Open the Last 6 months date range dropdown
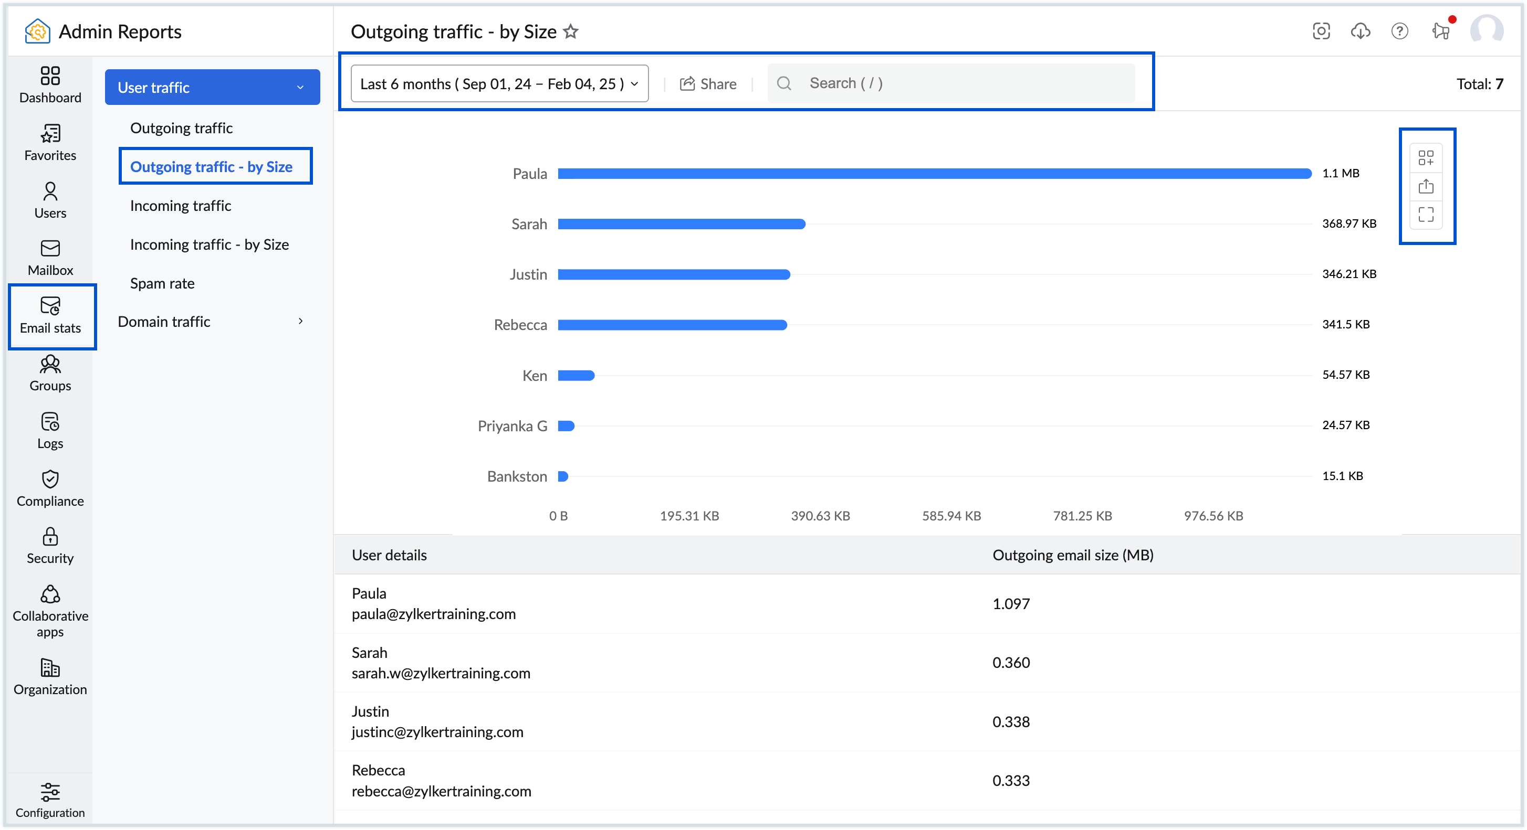Screen dimensions: 1527x830 coord(498,83)
